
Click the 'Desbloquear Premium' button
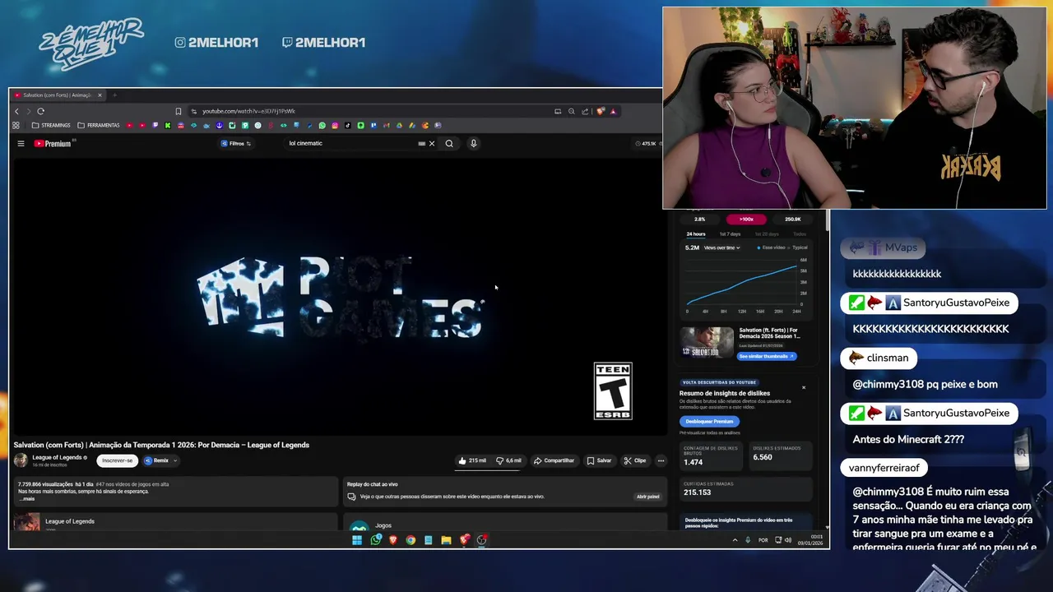709,421
